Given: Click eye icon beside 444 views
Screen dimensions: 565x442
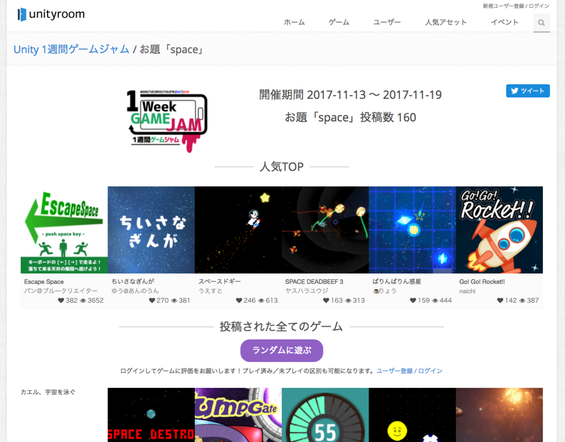Looking at the screenshot, I should click(435, 300).
